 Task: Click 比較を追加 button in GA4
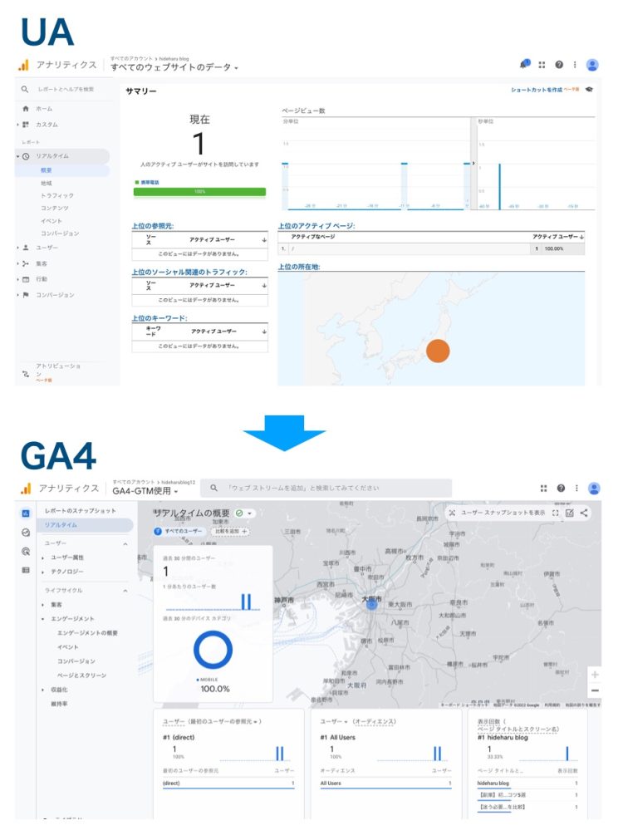[x=228, y=530]
